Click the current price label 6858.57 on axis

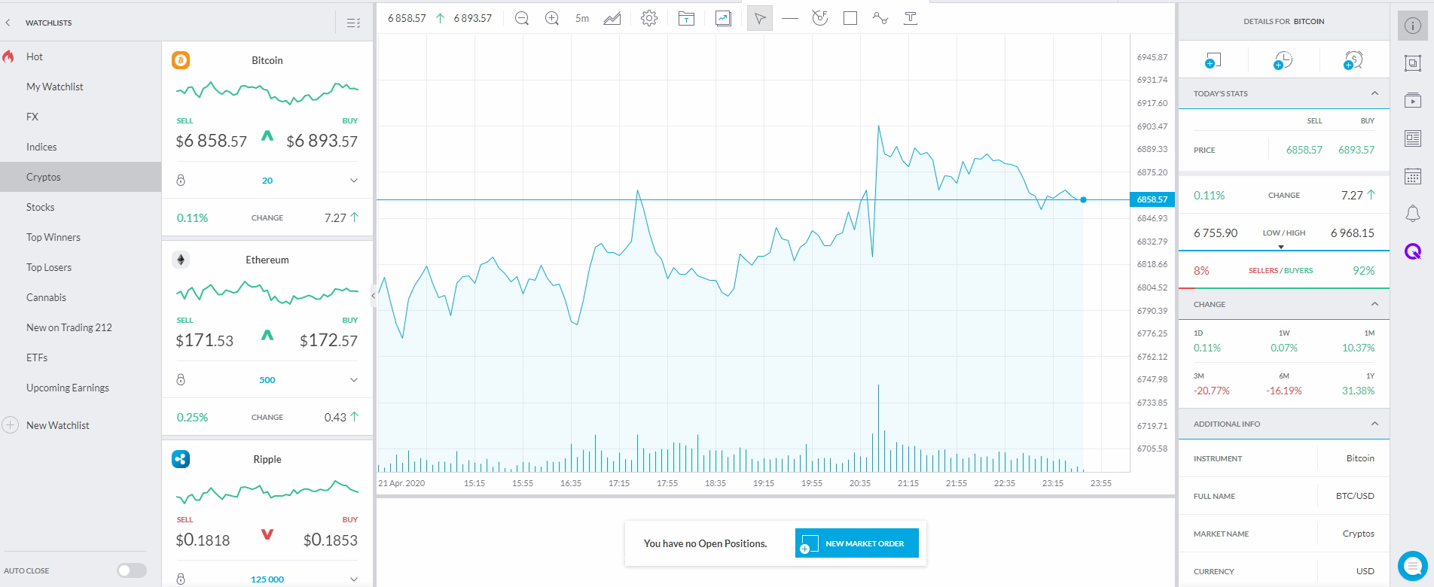(1152, 199)
